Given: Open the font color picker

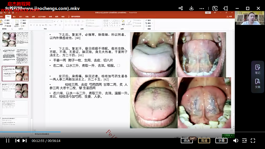Looking at the screenshot, I should pyautogui.click(x=60, y=25).
